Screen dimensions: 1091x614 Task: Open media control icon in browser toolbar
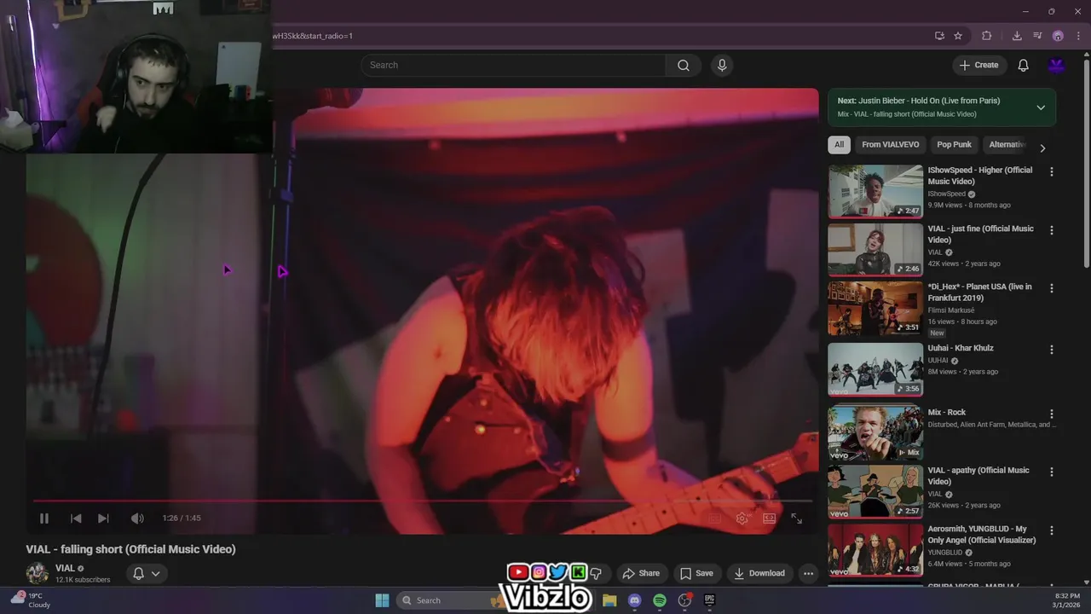(1037, 36)
